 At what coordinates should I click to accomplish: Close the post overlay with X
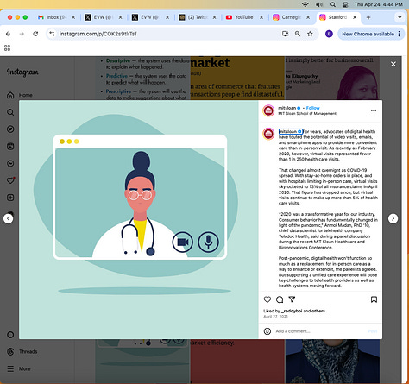point(393,64)
